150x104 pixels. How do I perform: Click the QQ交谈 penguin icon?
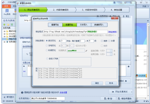click(x=137, y=76)
